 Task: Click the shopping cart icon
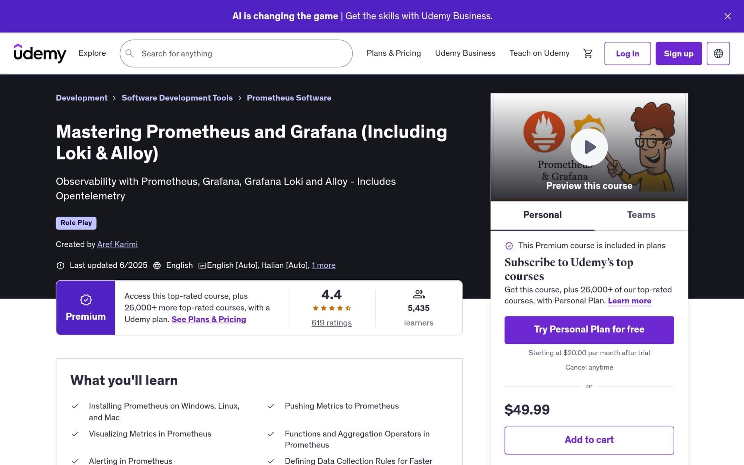coord(588,53)
